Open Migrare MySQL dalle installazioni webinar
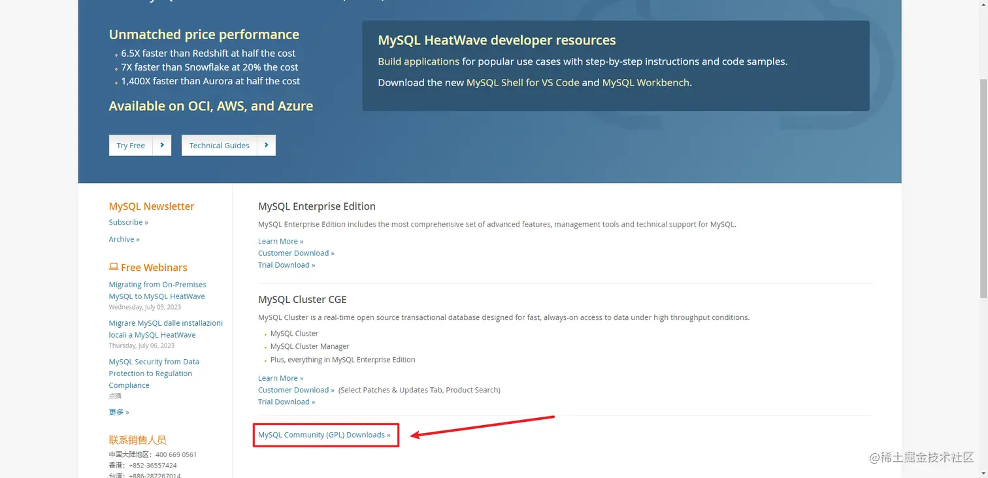Screen dimensions: 988x478 point(165,329)
